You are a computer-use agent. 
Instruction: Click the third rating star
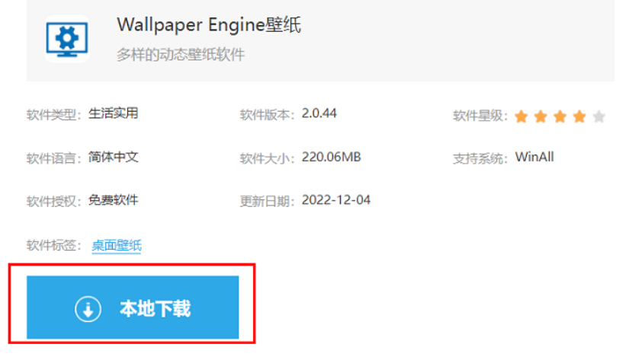(560, 116)
